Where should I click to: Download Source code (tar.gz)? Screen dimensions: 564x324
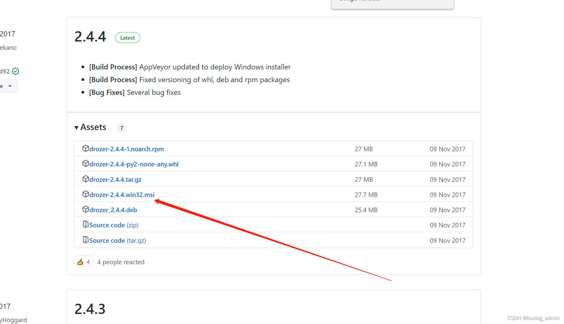pos(118,240)
